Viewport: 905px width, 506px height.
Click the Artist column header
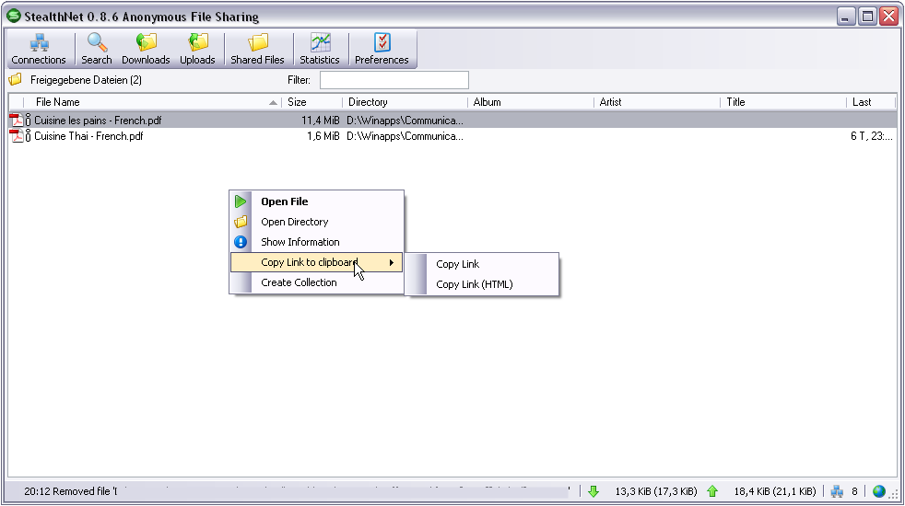point(657,102)
